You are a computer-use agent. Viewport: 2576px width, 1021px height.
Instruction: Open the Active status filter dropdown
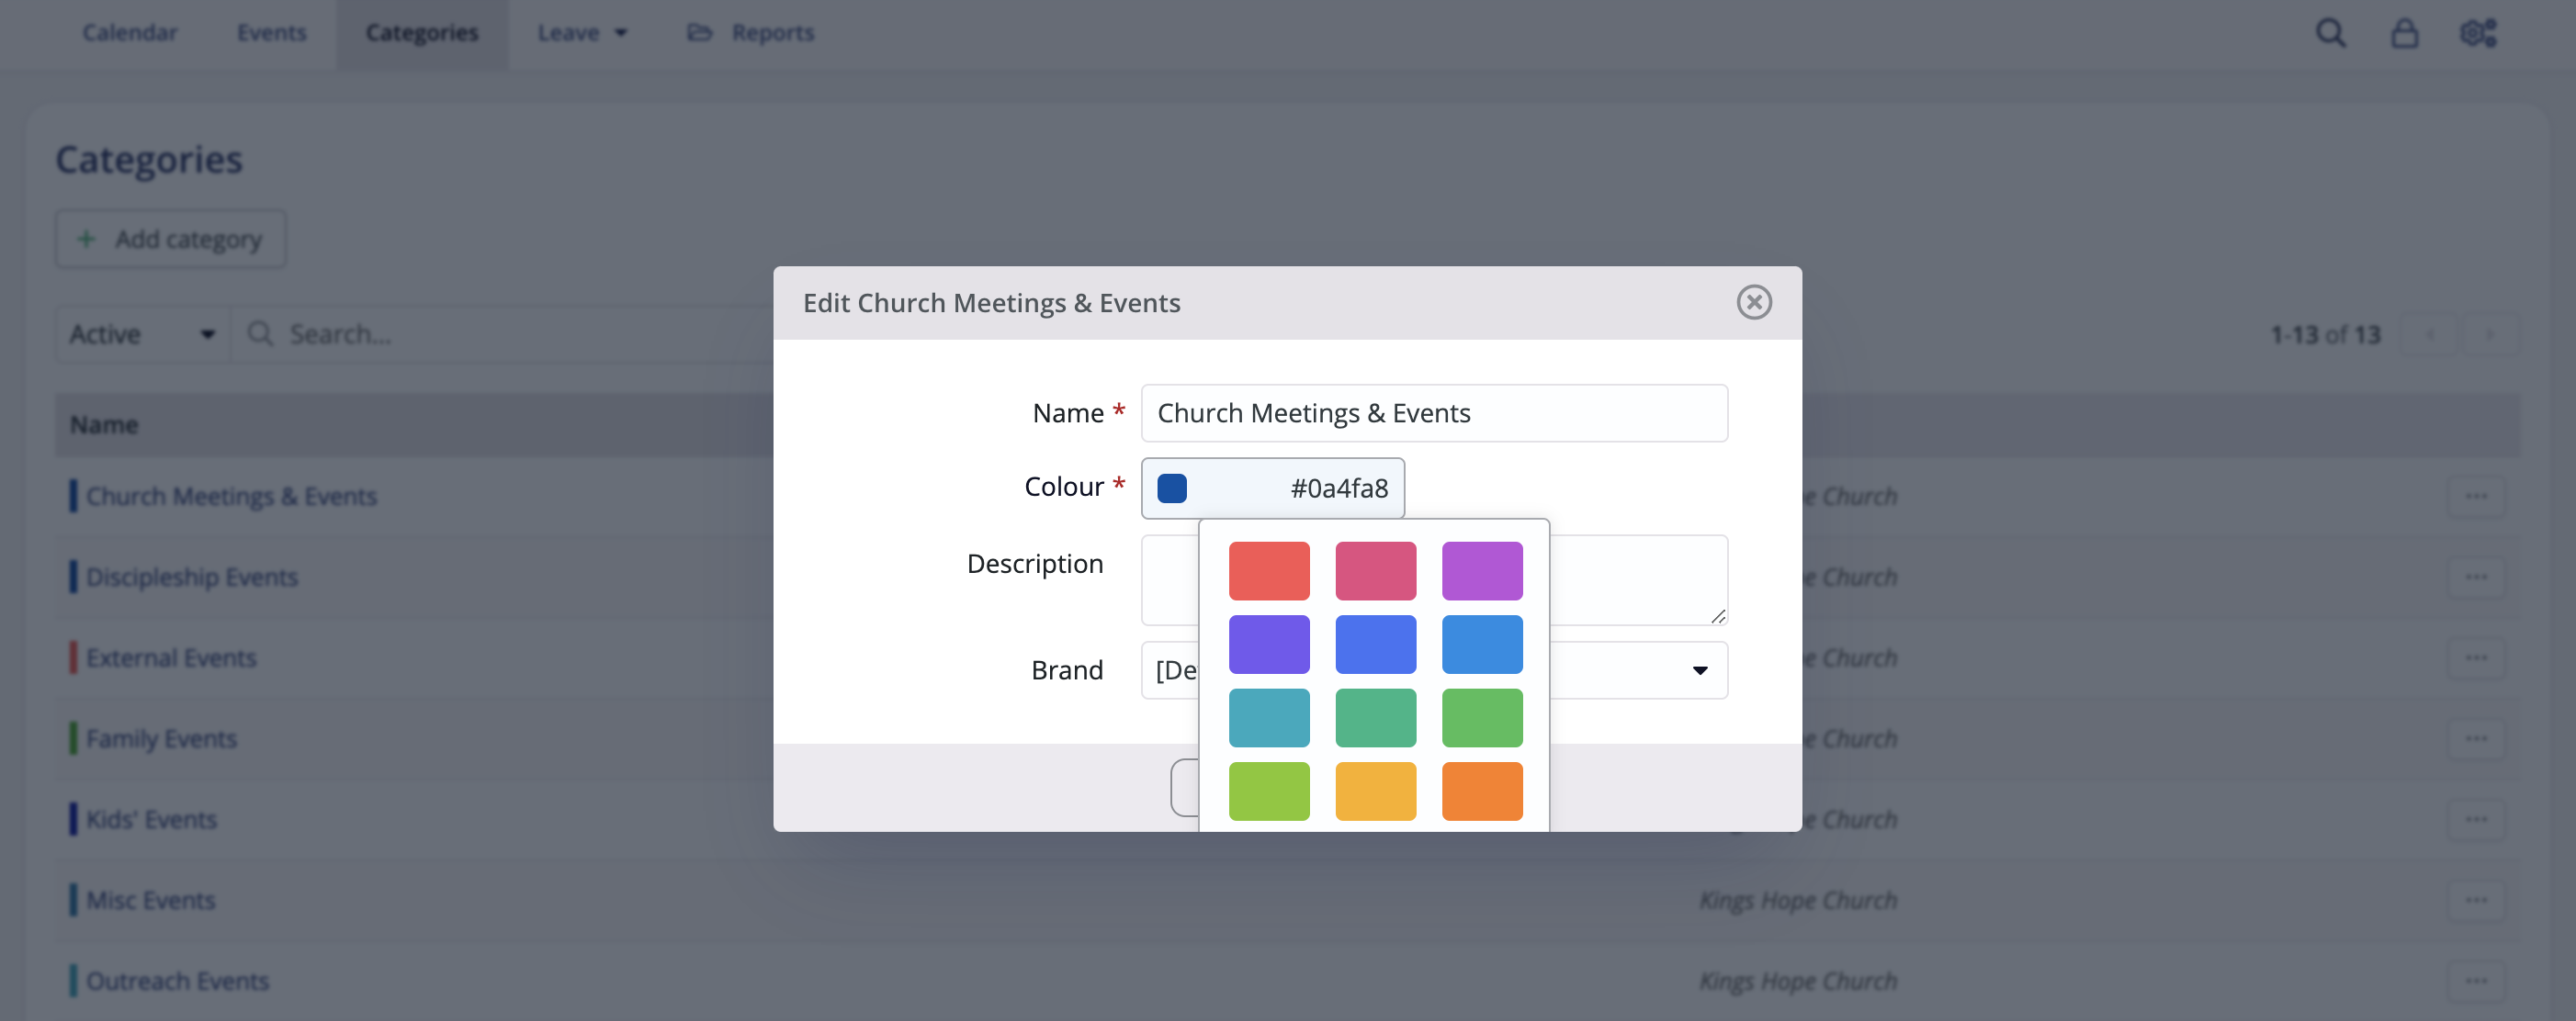tap(141, 333)
